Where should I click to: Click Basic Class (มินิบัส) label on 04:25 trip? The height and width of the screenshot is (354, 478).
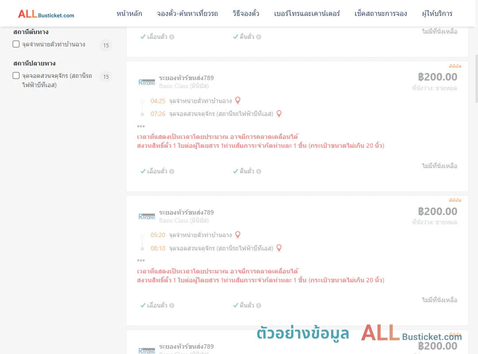pyautogui.click(x=184, y=86)
